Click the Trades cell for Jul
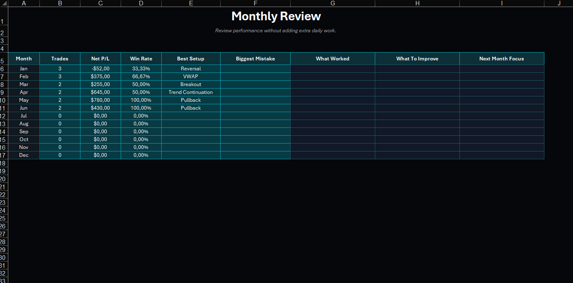The height and width of the screenshot is (283, 573). 60,116
